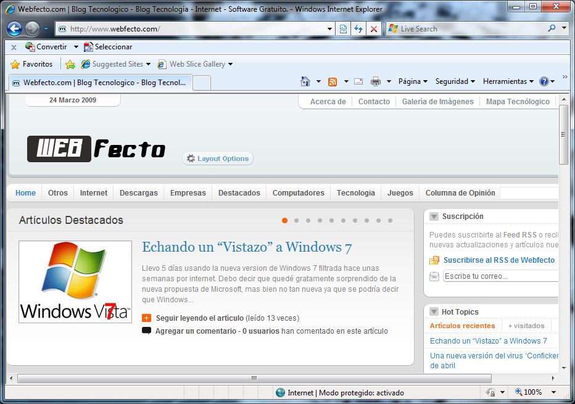
Task: Click the Refresh icon beside address bar
Action: [x=358, y=29]
